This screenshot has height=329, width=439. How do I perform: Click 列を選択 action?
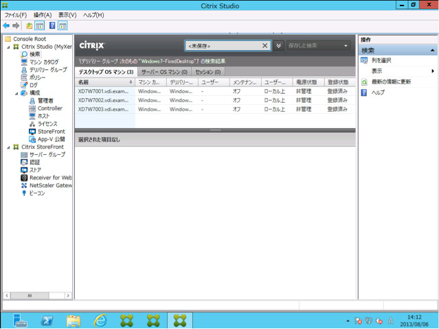(x=381, y=60)
